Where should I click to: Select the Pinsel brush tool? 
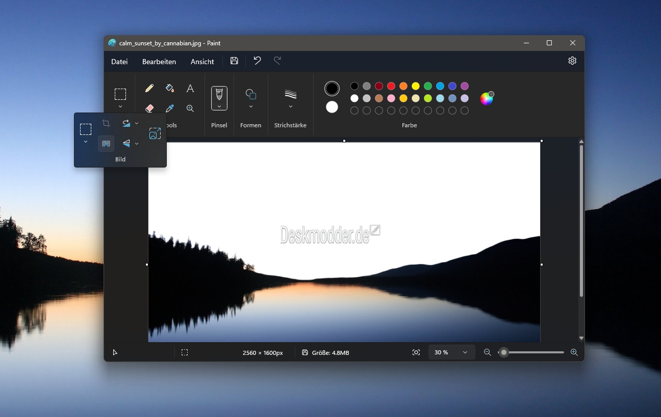219,94
